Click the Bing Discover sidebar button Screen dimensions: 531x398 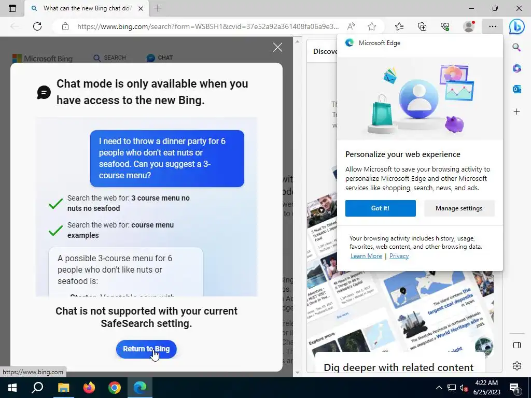(517, 26)
